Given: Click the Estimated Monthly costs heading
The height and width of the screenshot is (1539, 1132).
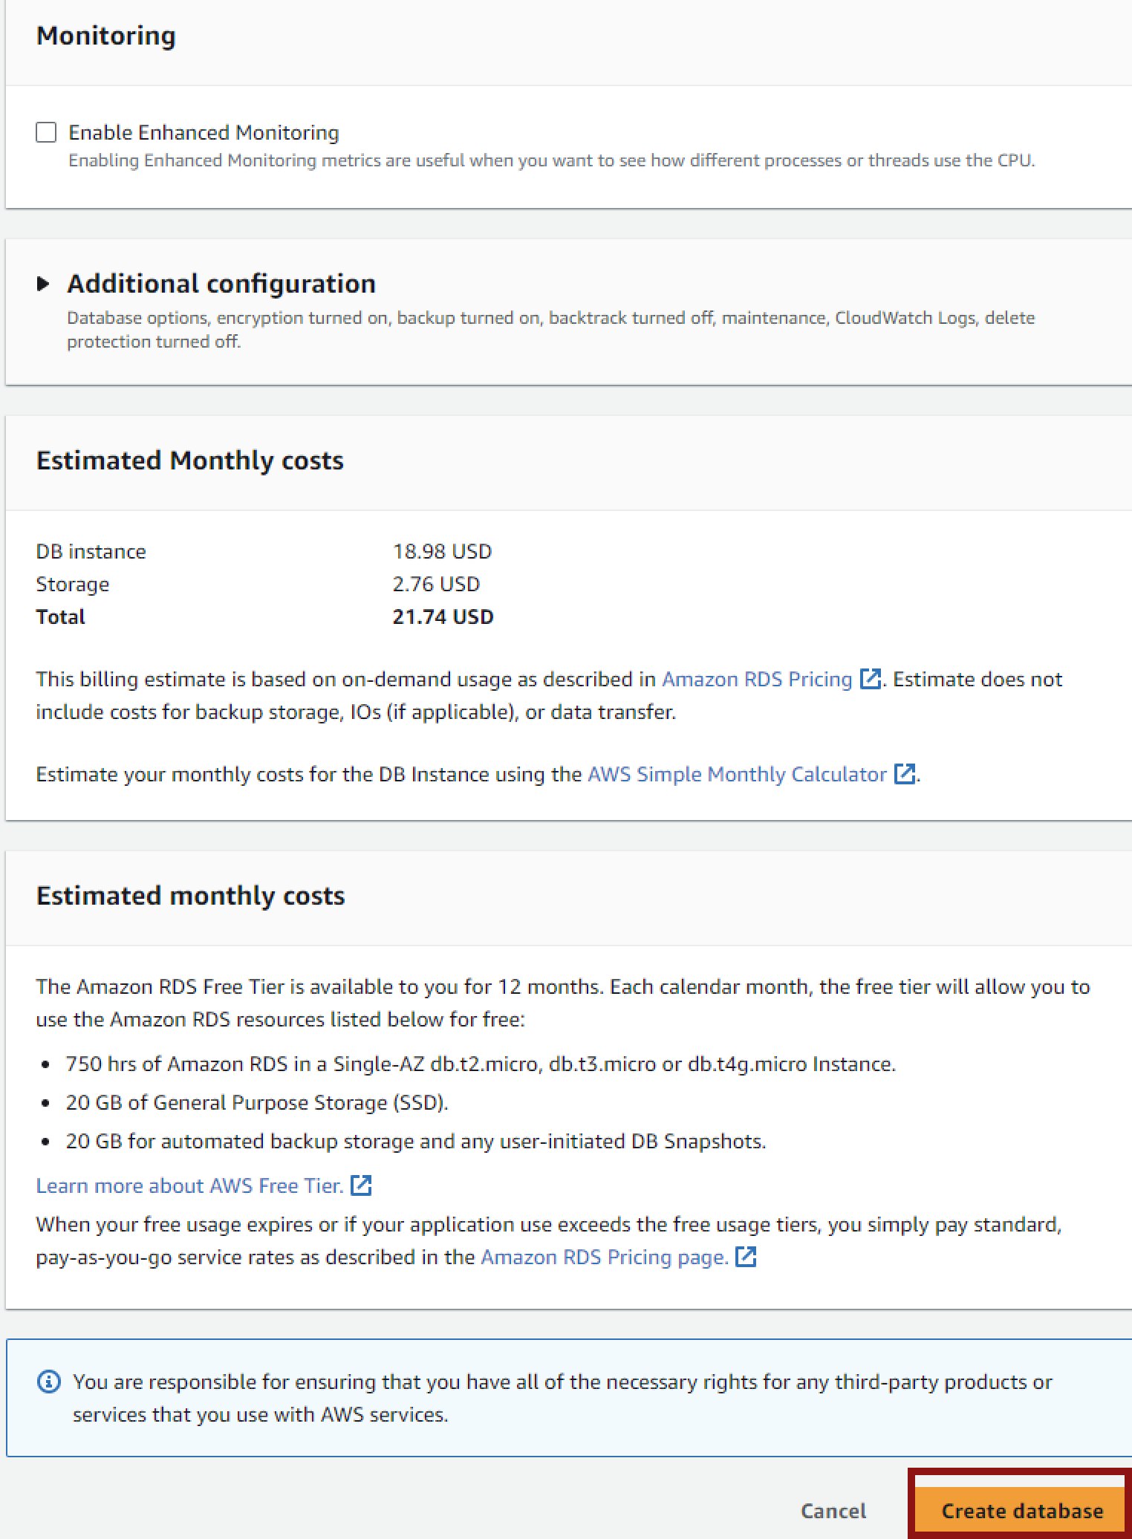Looking at the screenshot, I should (x=190, y=461).
